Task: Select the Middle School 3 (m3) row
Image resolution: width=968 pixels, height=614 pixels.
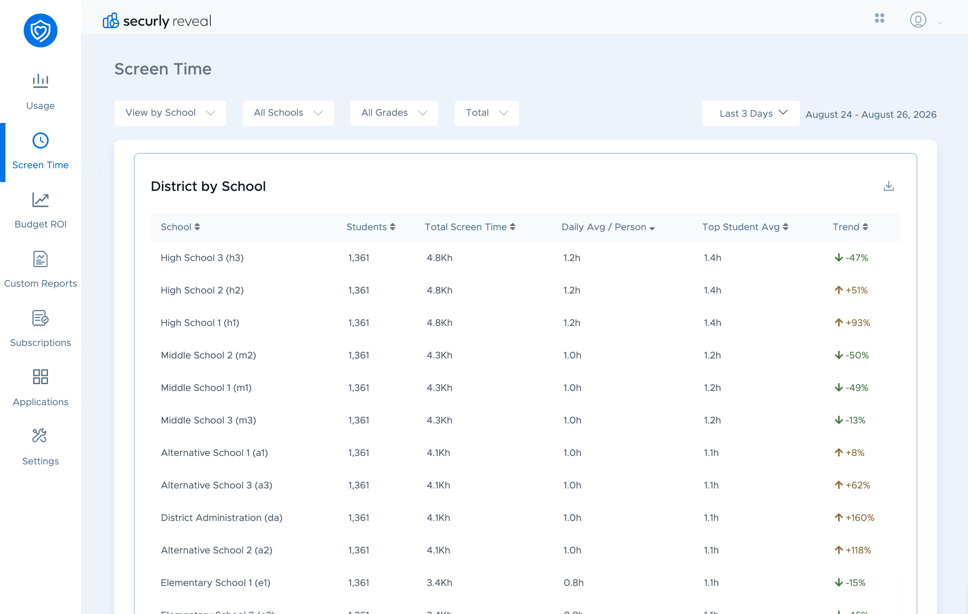Action: (525, 420)
